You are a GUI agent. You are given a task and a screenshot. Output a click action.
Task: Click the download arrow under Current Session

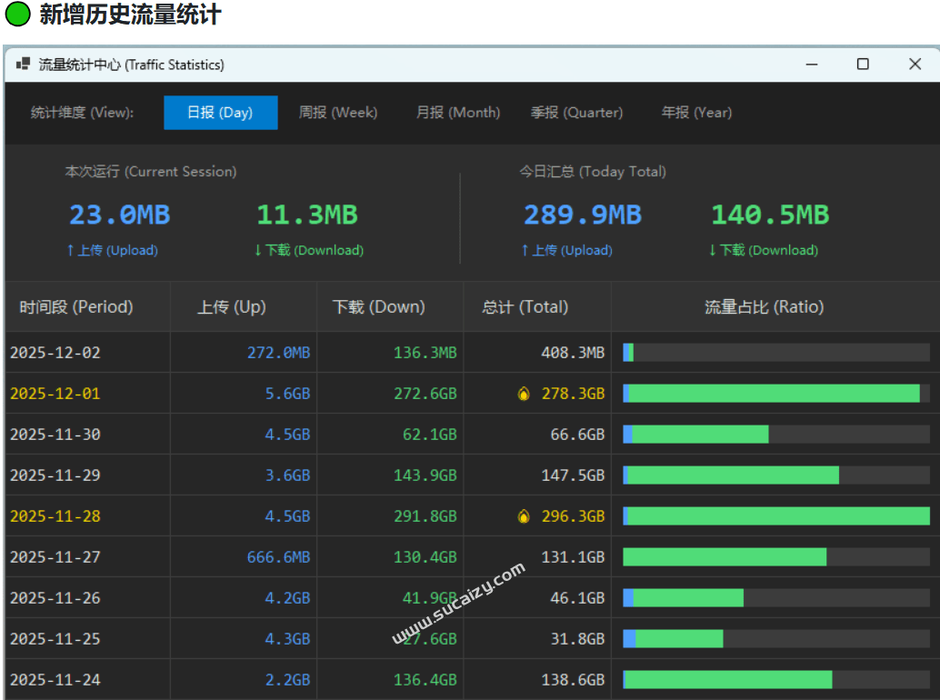(257, 250)
